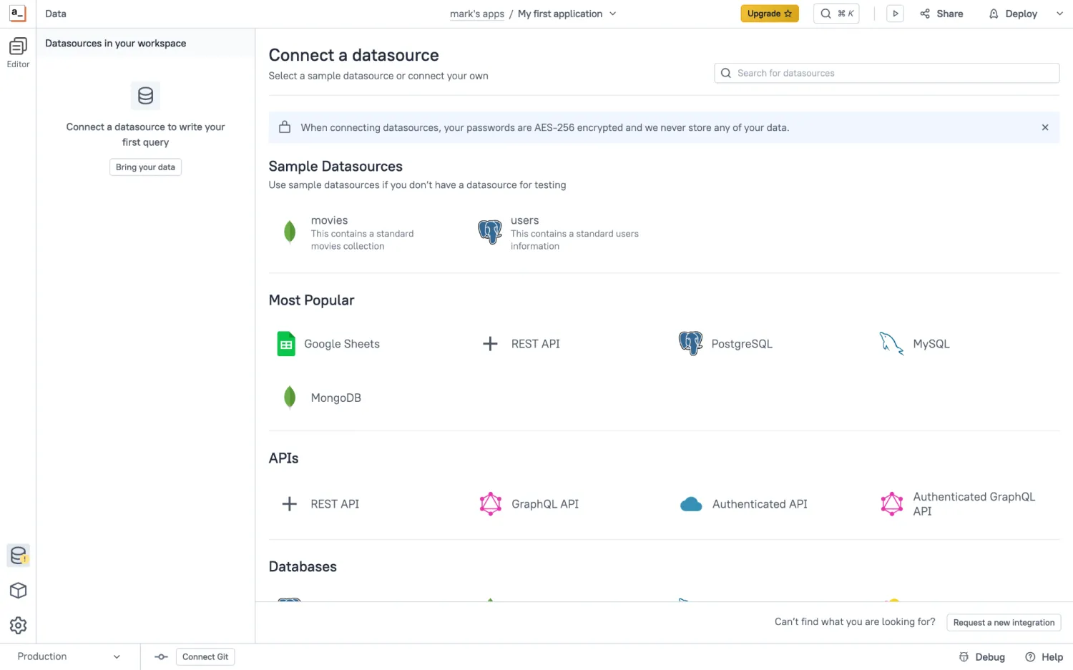Click the PostgreSQL elephant icon under Most Popular
This screenshot has height=670, width=1073.
pyautogui.click(x=690, y=344)
